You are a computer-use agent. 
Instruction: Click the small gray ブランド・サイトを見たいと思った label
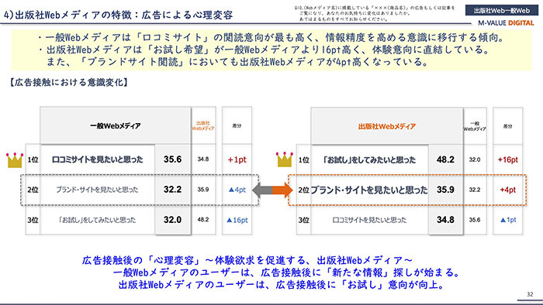pyautogui.click(x=97, y=190)
